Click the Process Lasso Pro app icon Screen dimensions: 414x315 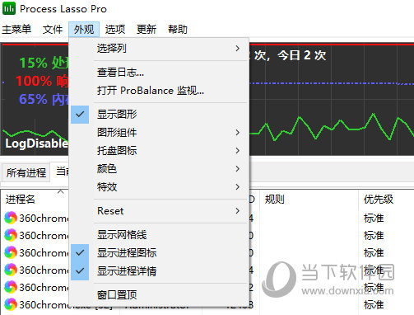coord(9,8)
